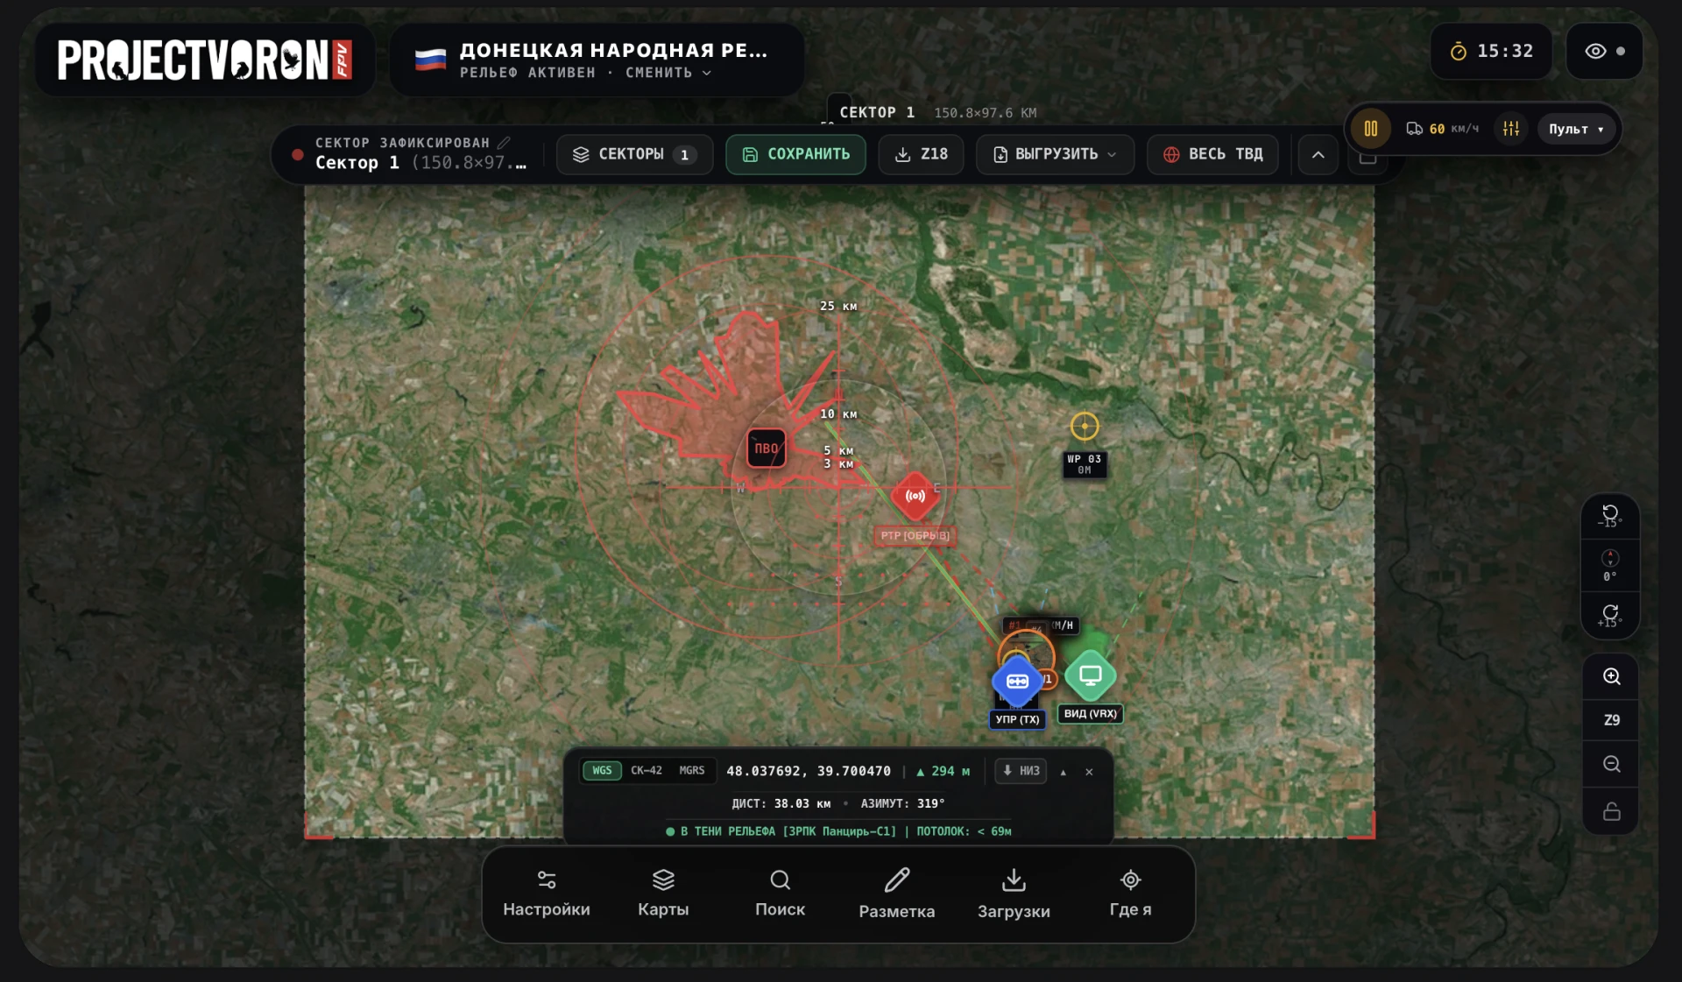Image resolution: width=1682 pixels, height=982 pixels.
Task: Open Загрузки tab
Action: pos(1014,894)
